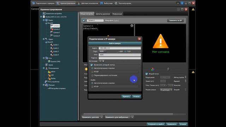
Task: Select second stream RTSP radio
Action: (92, 72)
